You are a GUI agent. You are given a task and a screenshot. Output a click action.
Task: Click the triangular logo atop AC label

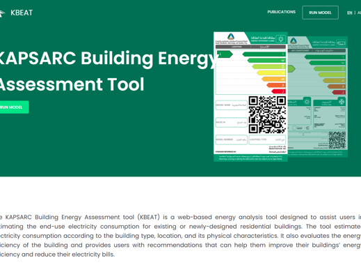pos(294,40)
